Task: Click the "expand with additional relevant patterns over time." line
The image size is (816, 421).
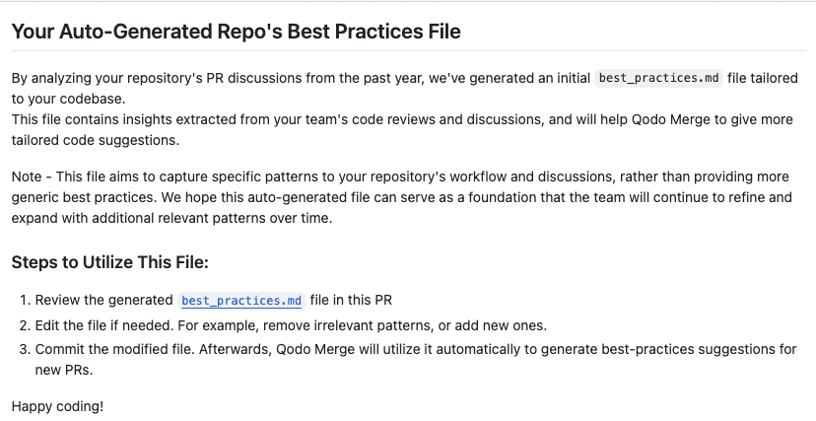Action: coord(171,218)
